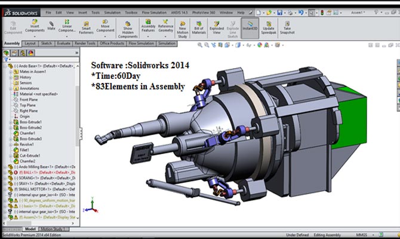The height and width of the screenshot is (239, 400).
Task: Activate the Move Component tool
Action: point(105,26)
